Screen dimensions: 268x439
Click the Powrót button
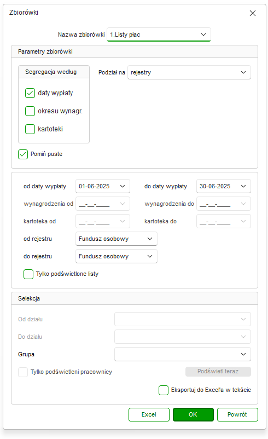(237, 414)
